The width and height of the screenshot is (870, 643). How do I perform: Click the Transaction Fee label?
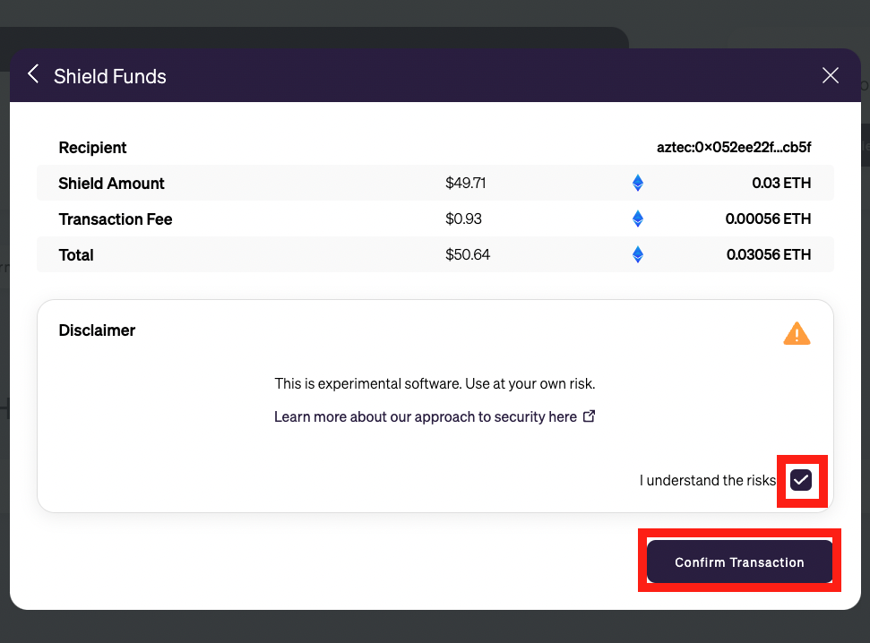click(x=116, y=219)
